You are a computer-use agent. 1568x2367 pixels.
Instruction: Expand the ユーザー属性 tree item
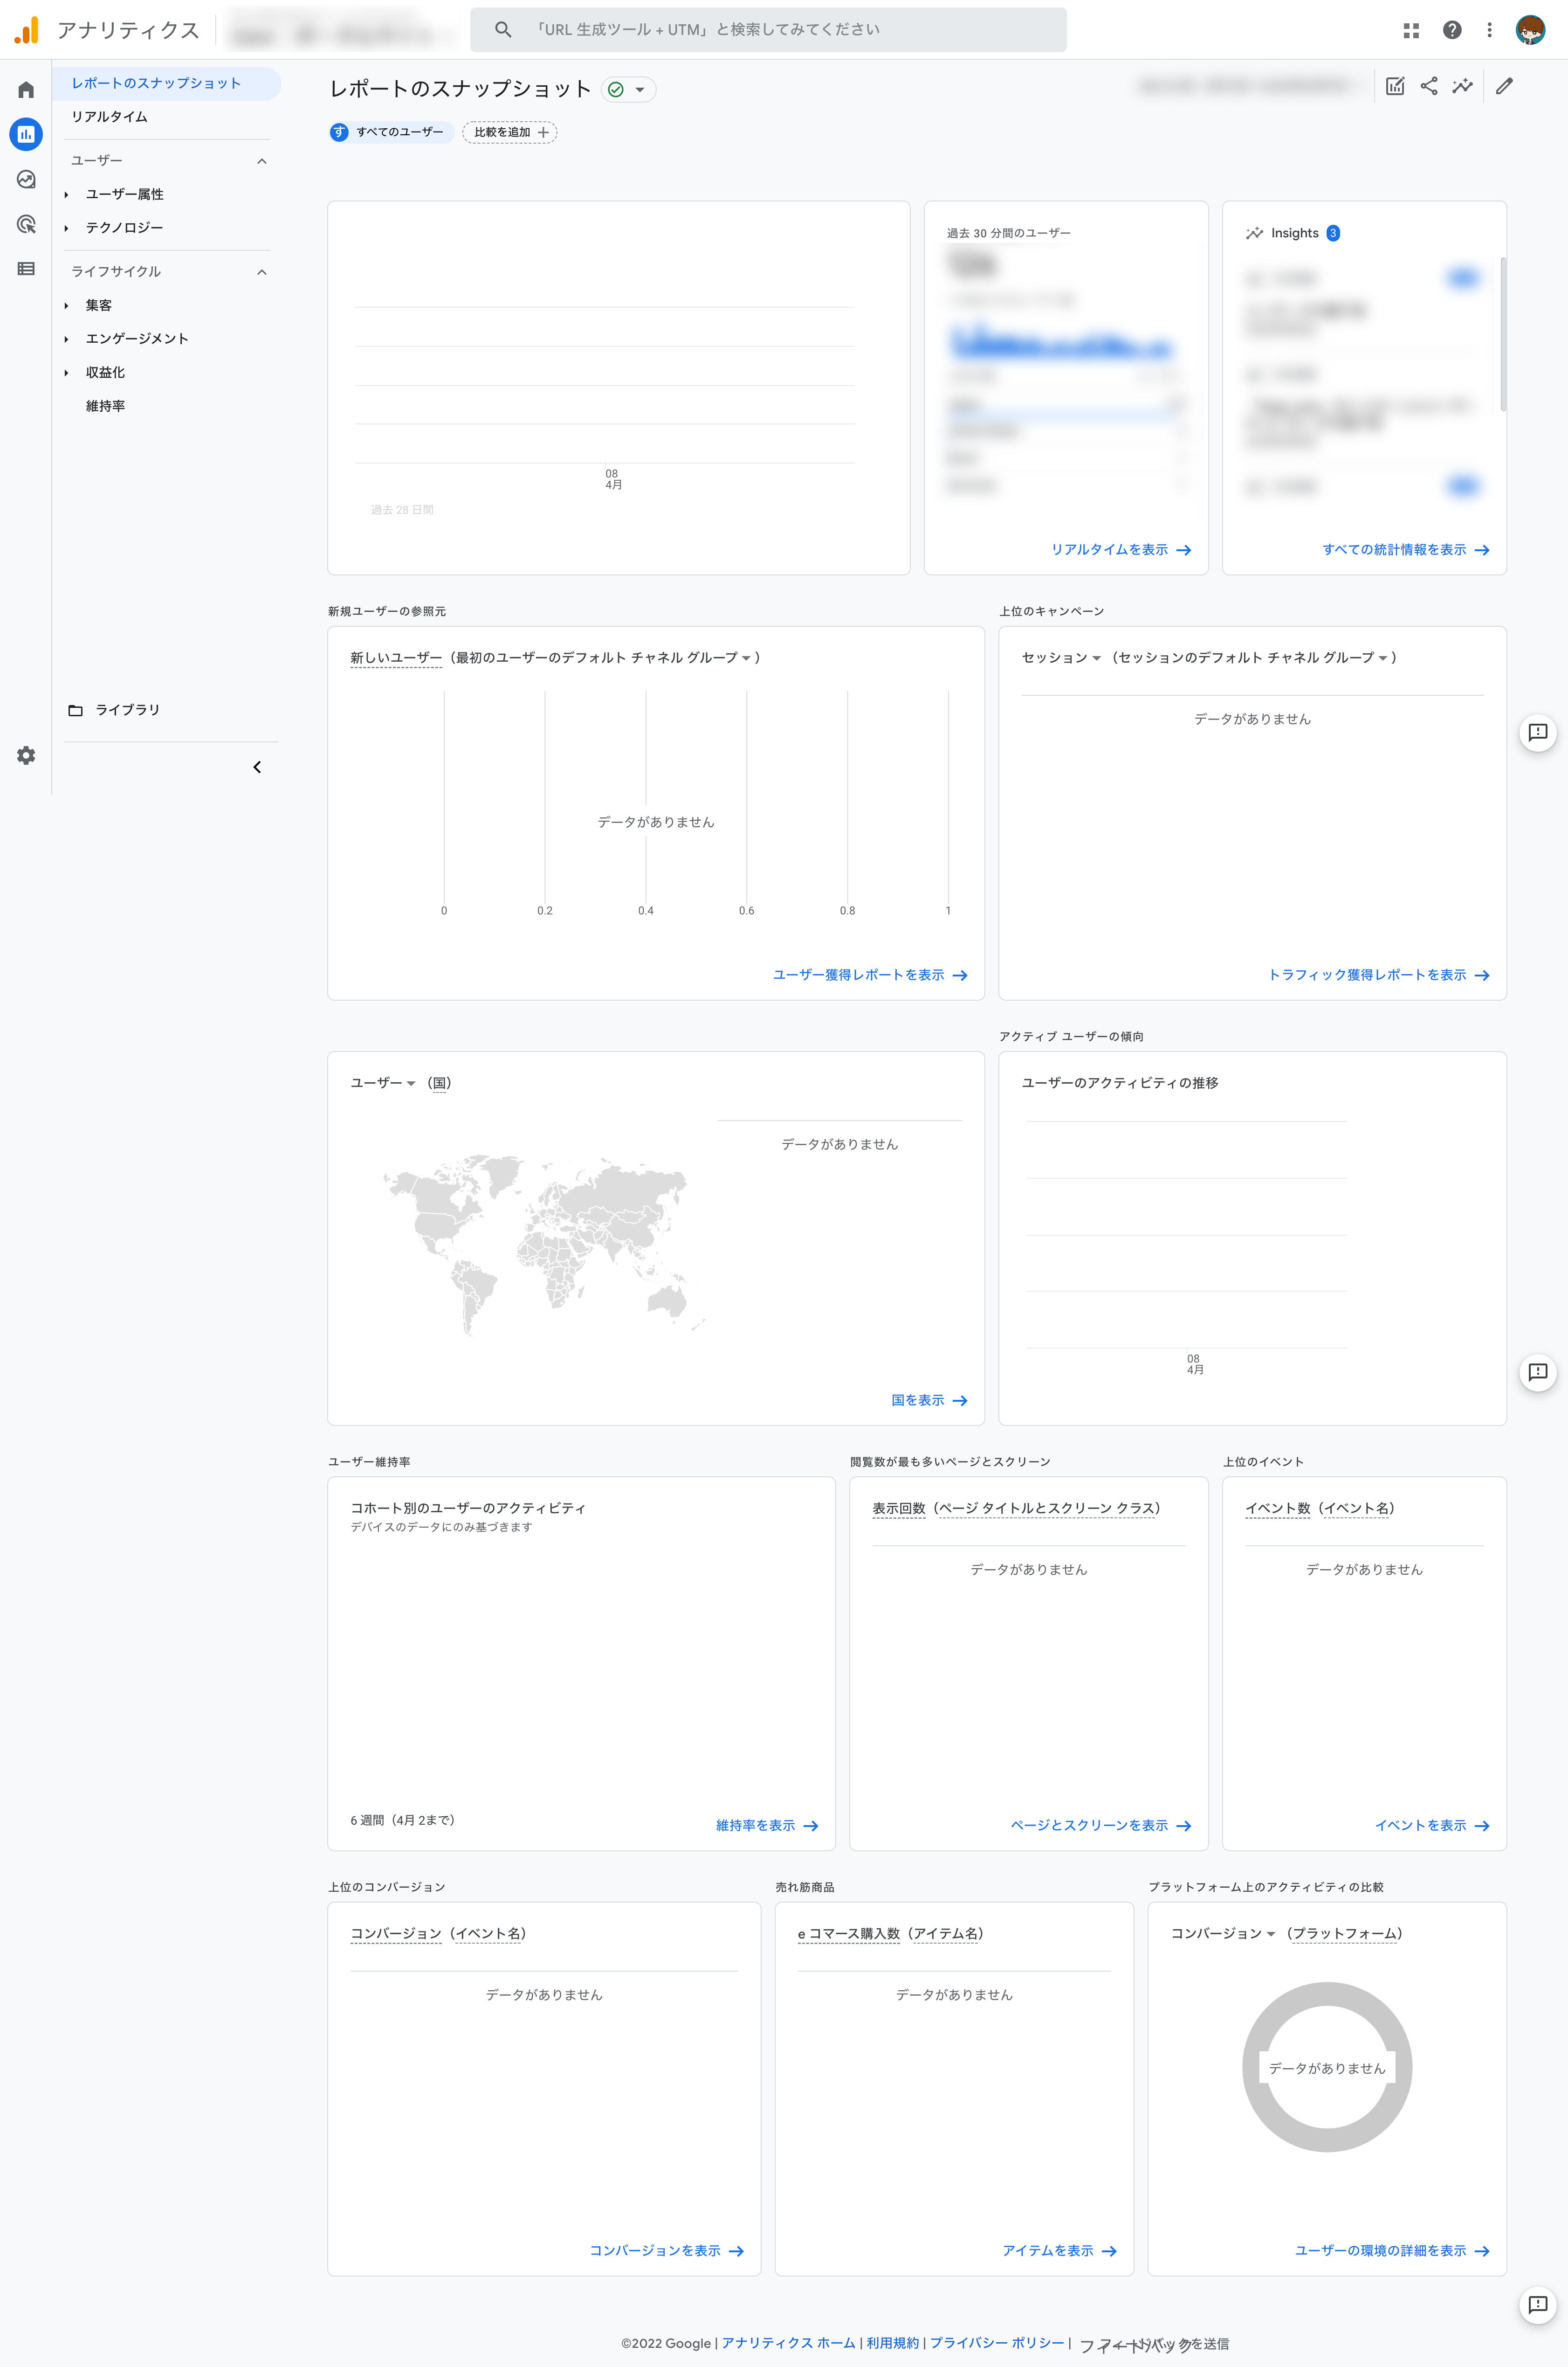click(66, 195)
